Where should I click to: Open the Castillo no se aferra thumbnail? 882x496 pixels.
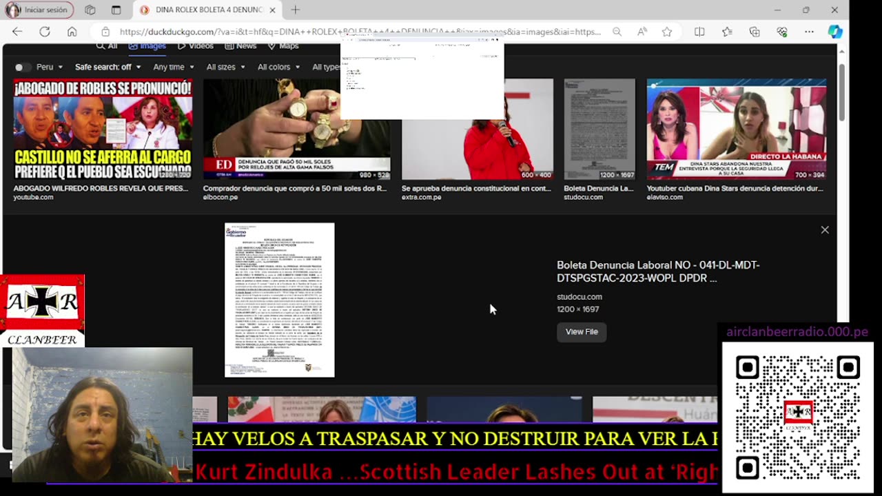click(x=103, y=130)
